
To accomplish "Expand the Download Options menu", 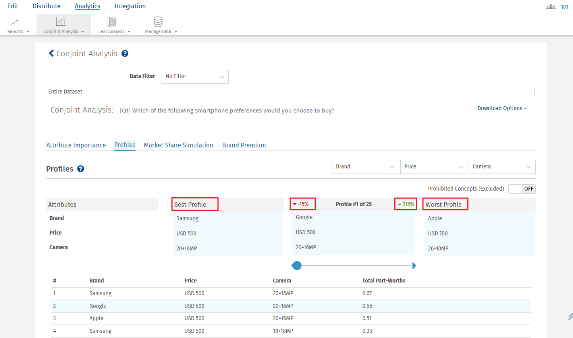I will point(502,108).
